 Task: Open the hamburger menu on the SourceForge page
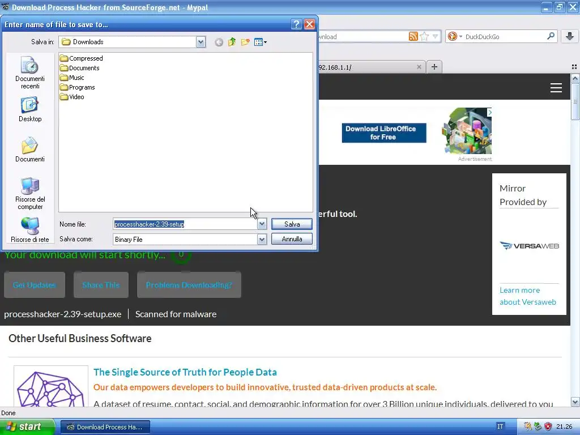pos(556,88)
